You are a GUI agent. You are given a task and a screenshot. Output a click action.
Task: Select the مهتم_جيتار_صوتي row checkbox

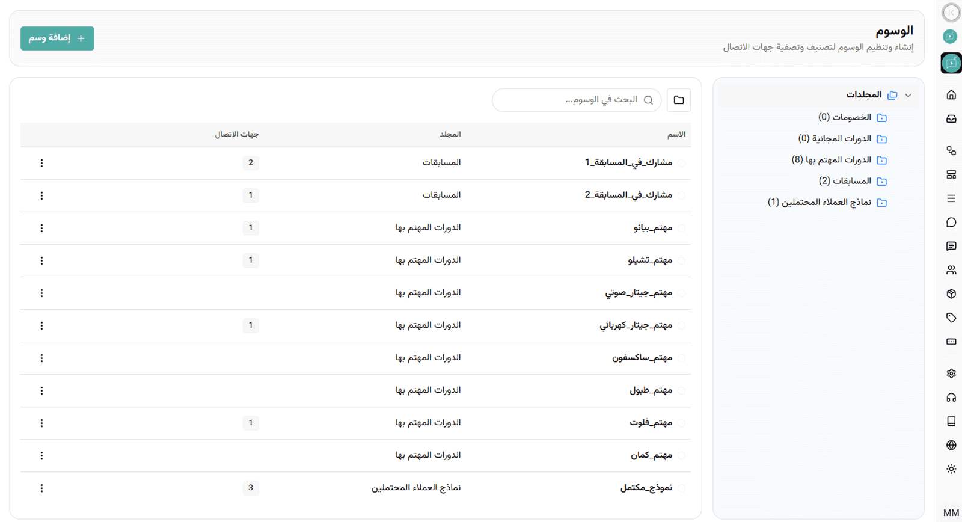[681, 293]
